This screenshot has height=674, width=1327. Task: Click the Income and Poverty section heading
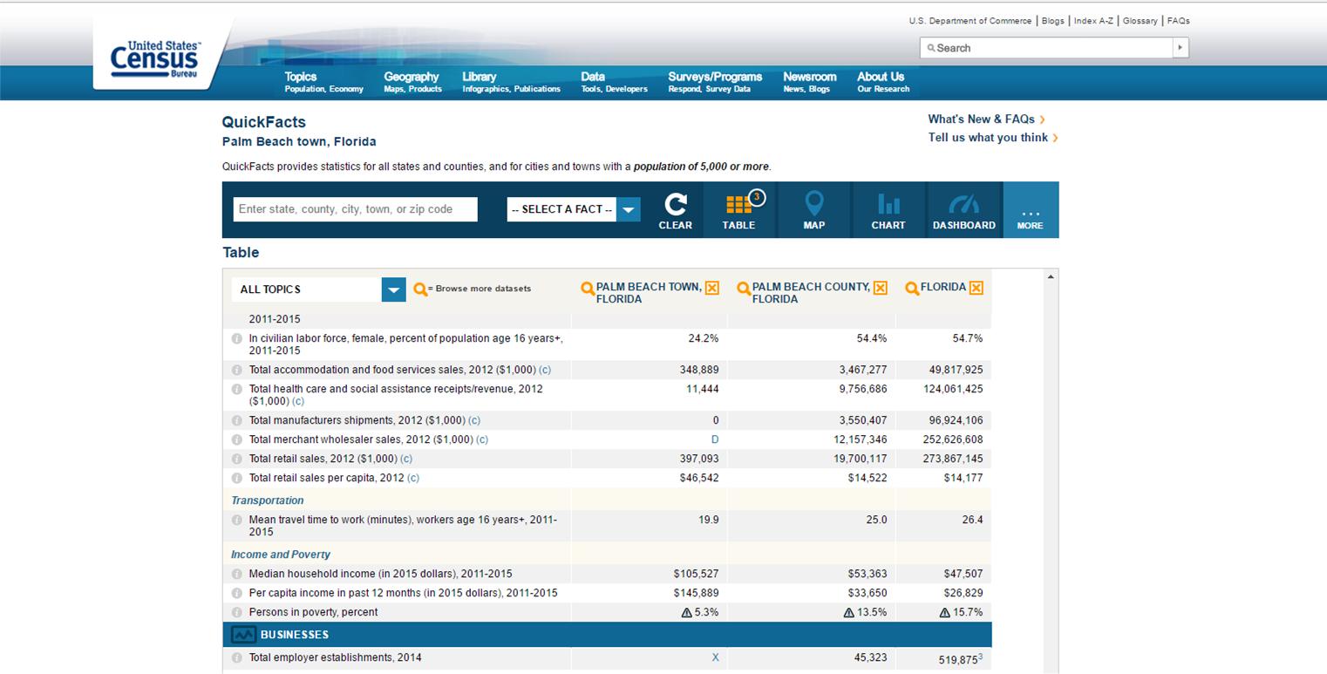(x=281, y=555)
